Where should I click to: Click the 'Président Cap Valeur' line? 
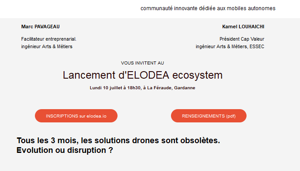(x=242, y=39)
